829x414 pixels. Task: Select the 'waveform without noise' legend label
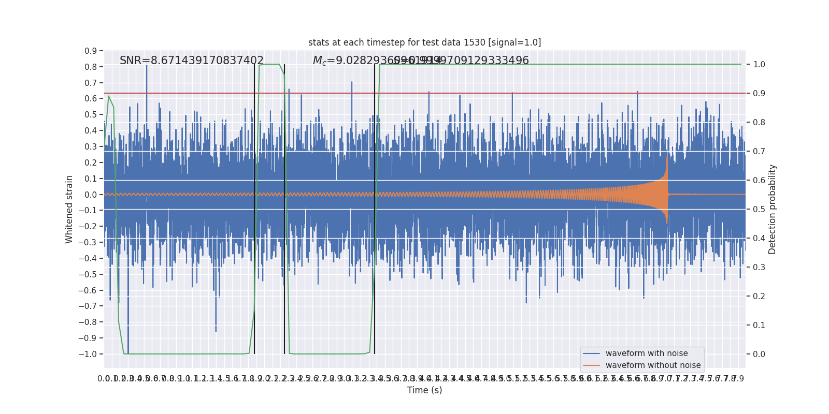point(653,365)
